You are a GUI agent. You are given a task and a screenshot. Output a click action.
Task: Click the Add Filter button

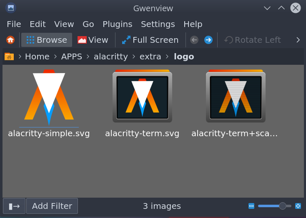(x=52, y=206)
